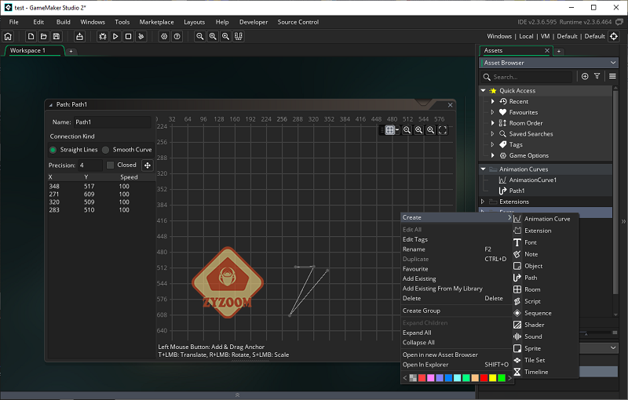Viewport: 628px width, 400px height.
Task: Expand the Room Order node
Action: 493,123
